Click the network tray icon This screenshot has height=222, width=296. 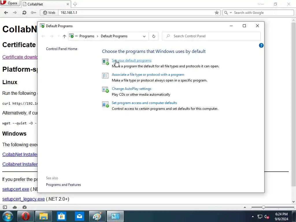[x=260, y=217]
